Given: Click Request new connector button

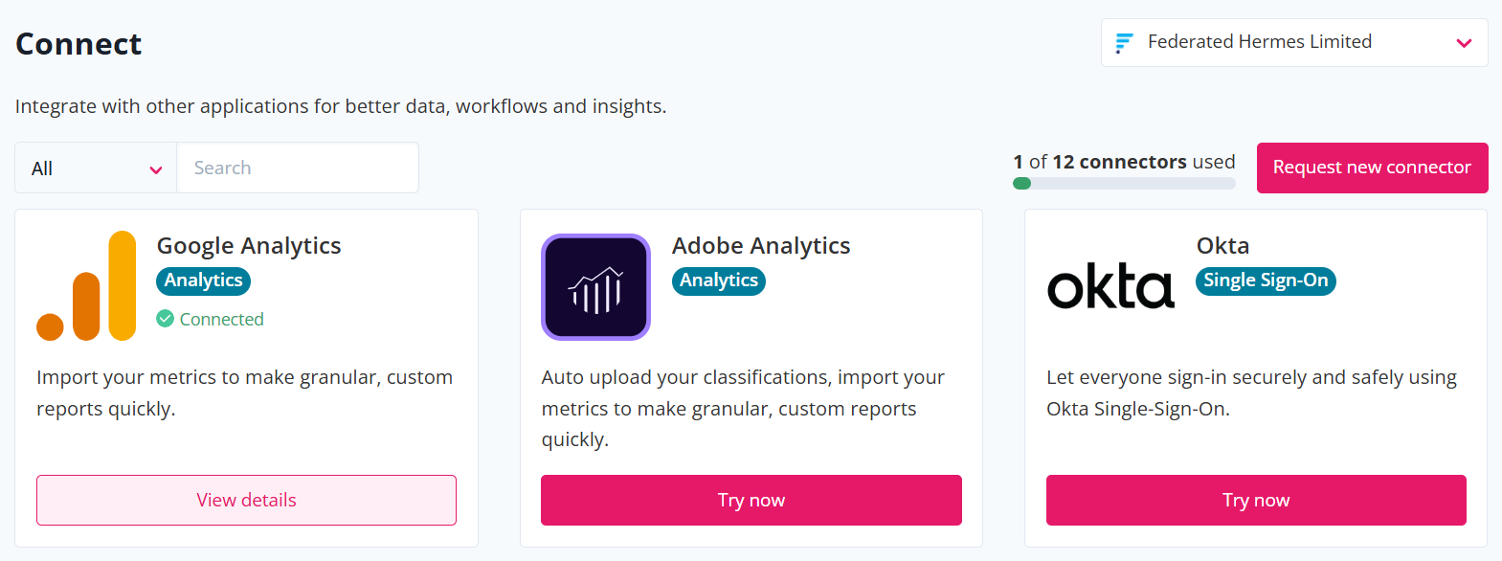Looking at the screenshot, I should (1372, 168).
